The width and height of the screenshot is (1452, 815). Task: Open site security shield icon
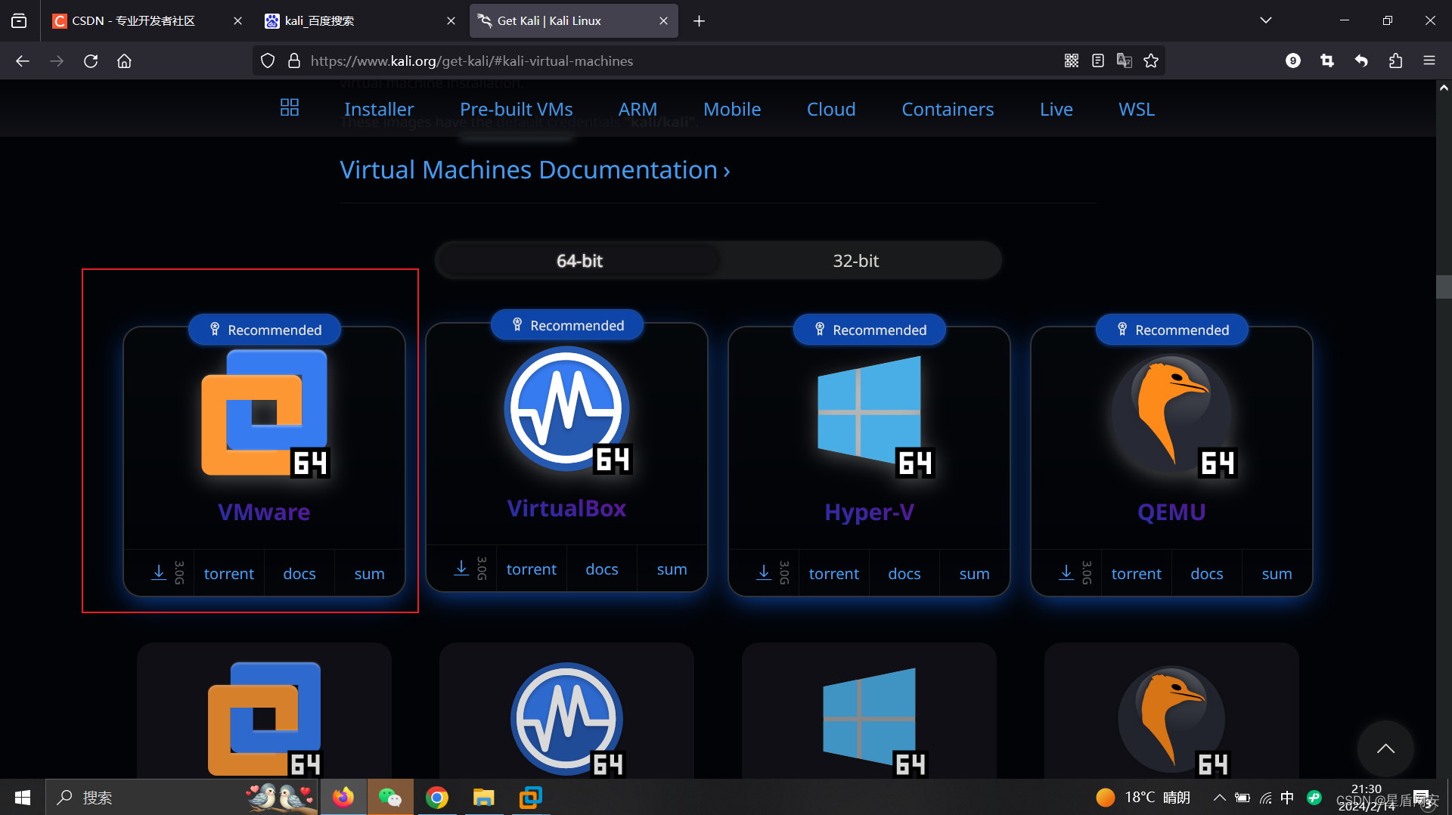[268, 61]
